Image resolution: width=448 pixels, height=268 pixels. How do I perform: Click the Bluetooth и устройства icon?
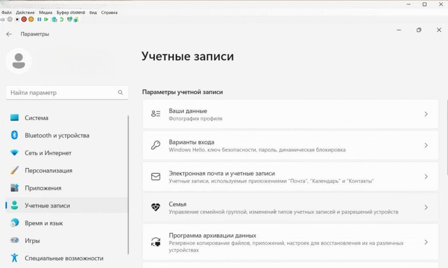(x=14, y=135)
